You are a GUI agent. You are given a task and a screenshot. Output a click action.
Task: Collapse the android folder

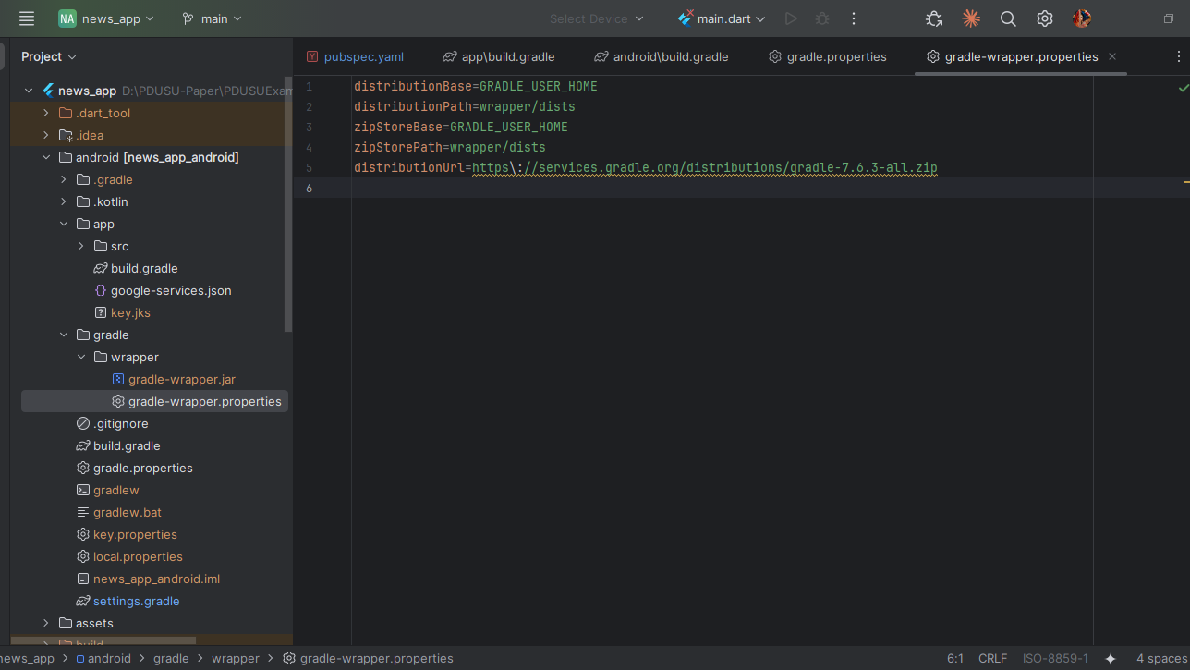tap(46, 157)
